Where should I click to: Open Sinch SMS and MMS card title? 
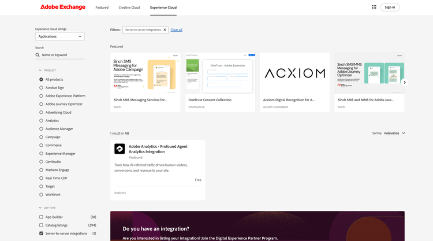(365, 100)
